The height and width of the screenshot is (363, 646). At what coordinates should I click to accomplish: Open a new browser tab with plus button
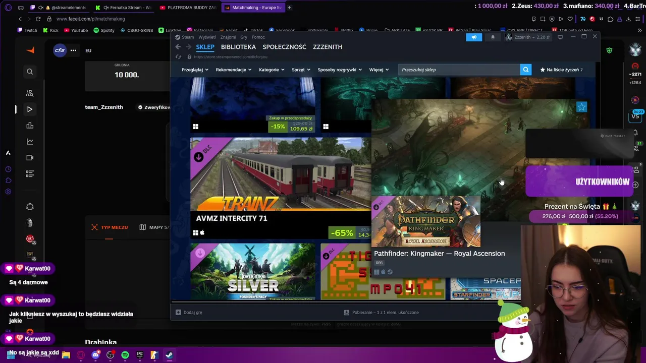pyautogui.click(x=289, y=8)
